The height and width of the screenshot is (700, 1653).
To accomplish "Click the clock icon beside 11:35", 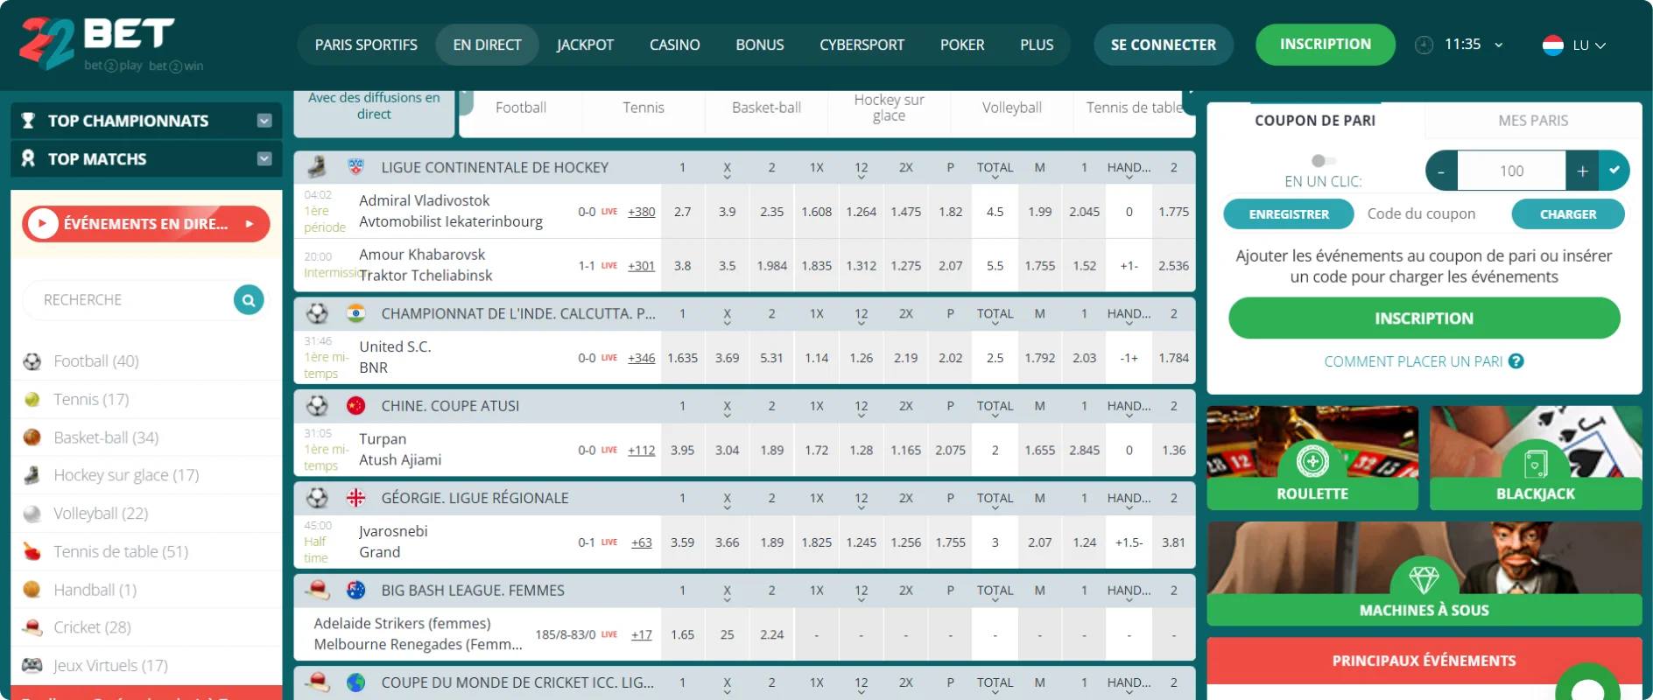I will coord(1424,45).
